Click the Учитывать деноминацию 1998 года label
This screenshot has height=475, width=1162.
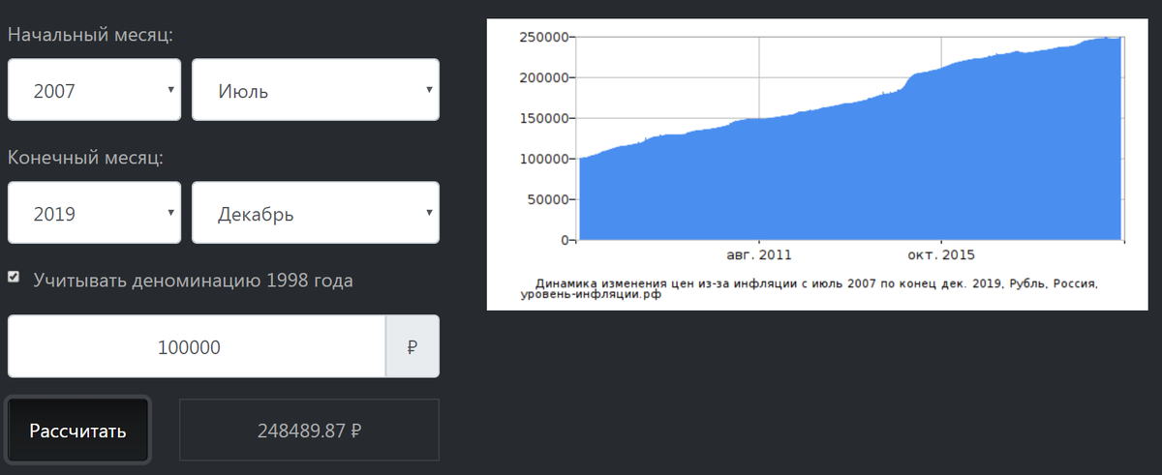tap(194, 281)
